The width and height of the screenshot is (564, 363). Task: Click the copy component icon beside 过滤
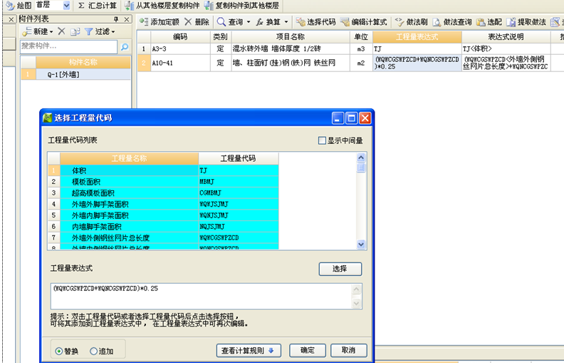pos(75,31)
